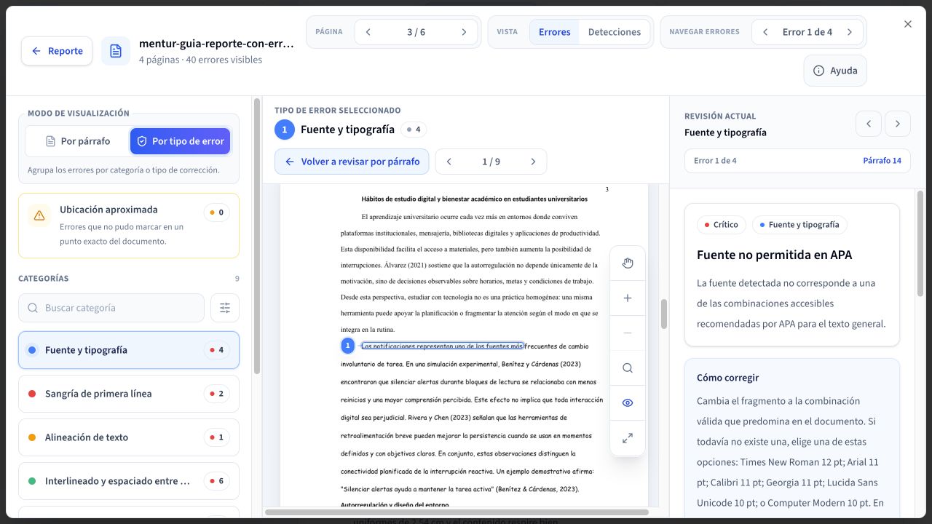Click Volver a revisar por párrafo
The height and width of the screenshot is (524, 932).
(352, 162)
